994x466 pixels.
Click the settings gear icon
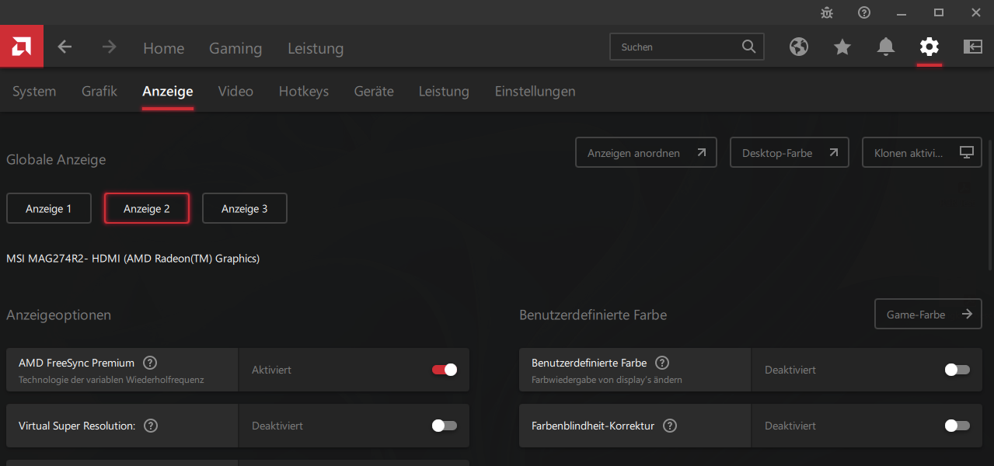(x=929, y=47)
